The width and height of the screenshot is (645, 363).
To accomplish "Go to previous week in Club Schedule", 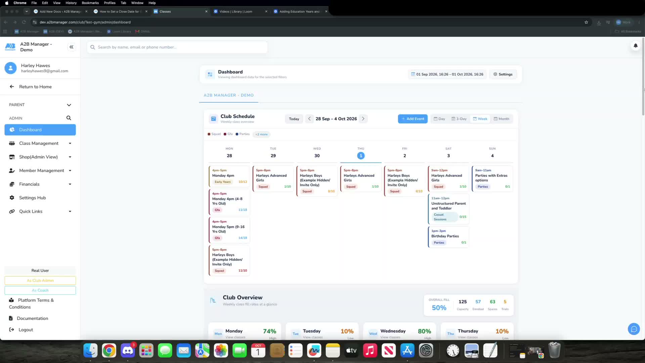I will 309,119.
